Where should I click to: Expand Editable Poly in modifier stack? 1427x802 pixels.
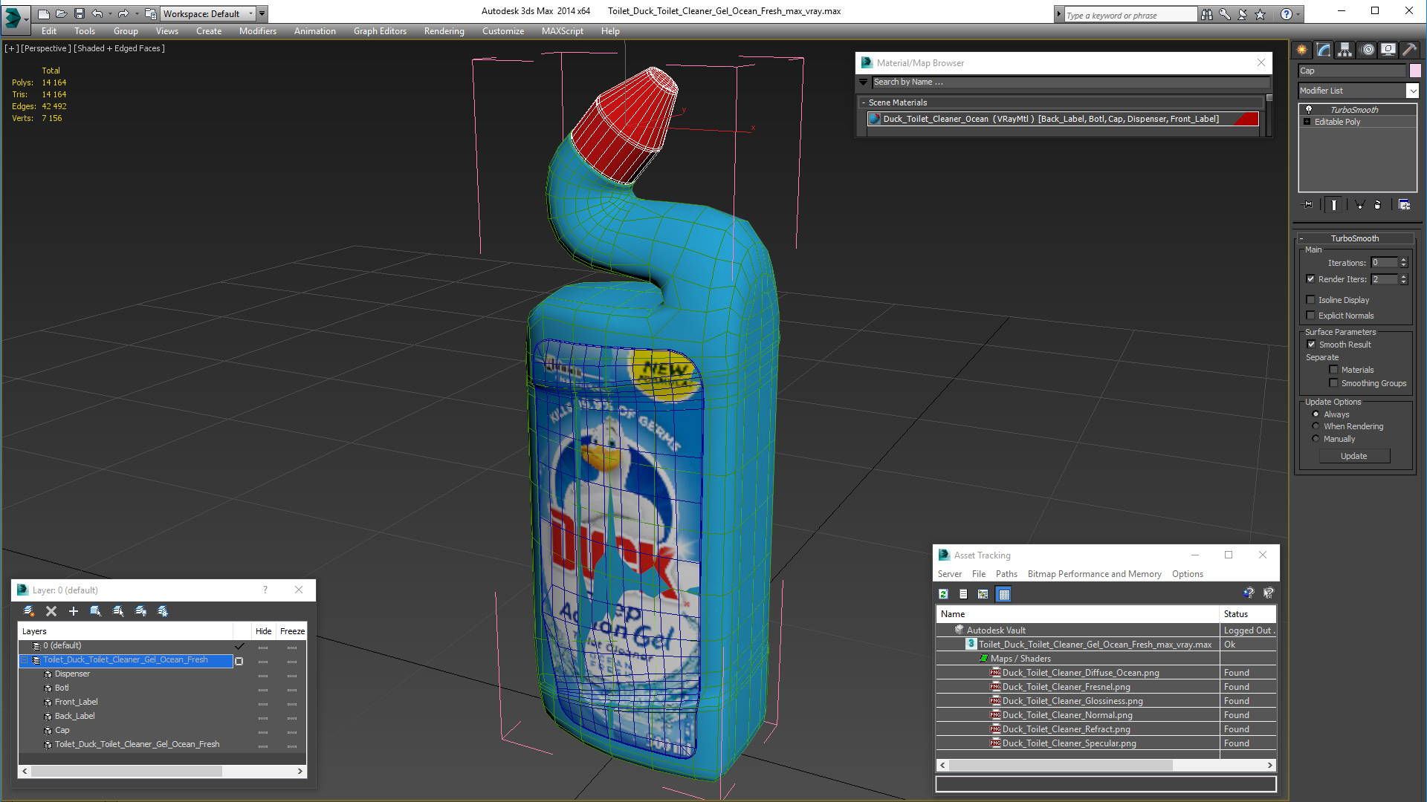[1307, 122]
